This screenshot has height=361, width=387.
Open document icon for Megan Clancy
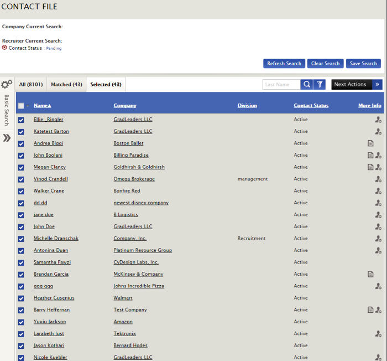tap(370, 167)
